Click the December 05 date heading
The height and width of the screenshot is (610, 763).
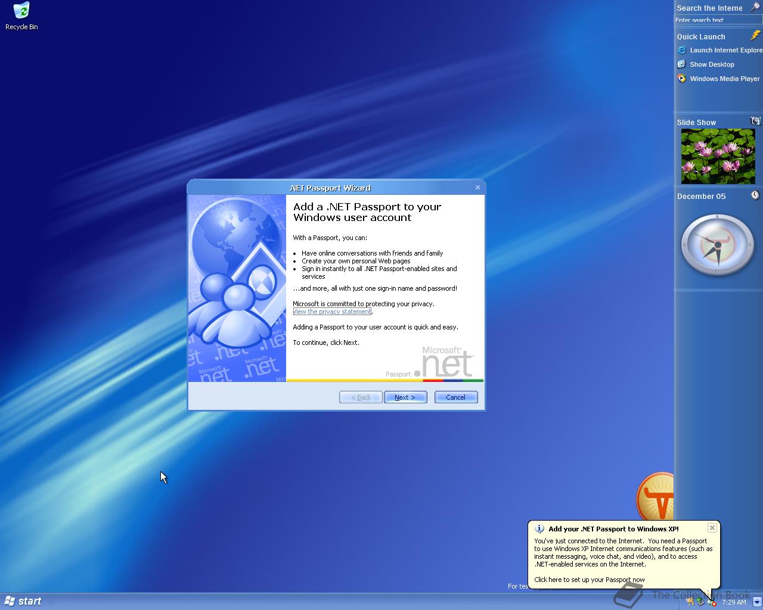[x=701, y=196]
